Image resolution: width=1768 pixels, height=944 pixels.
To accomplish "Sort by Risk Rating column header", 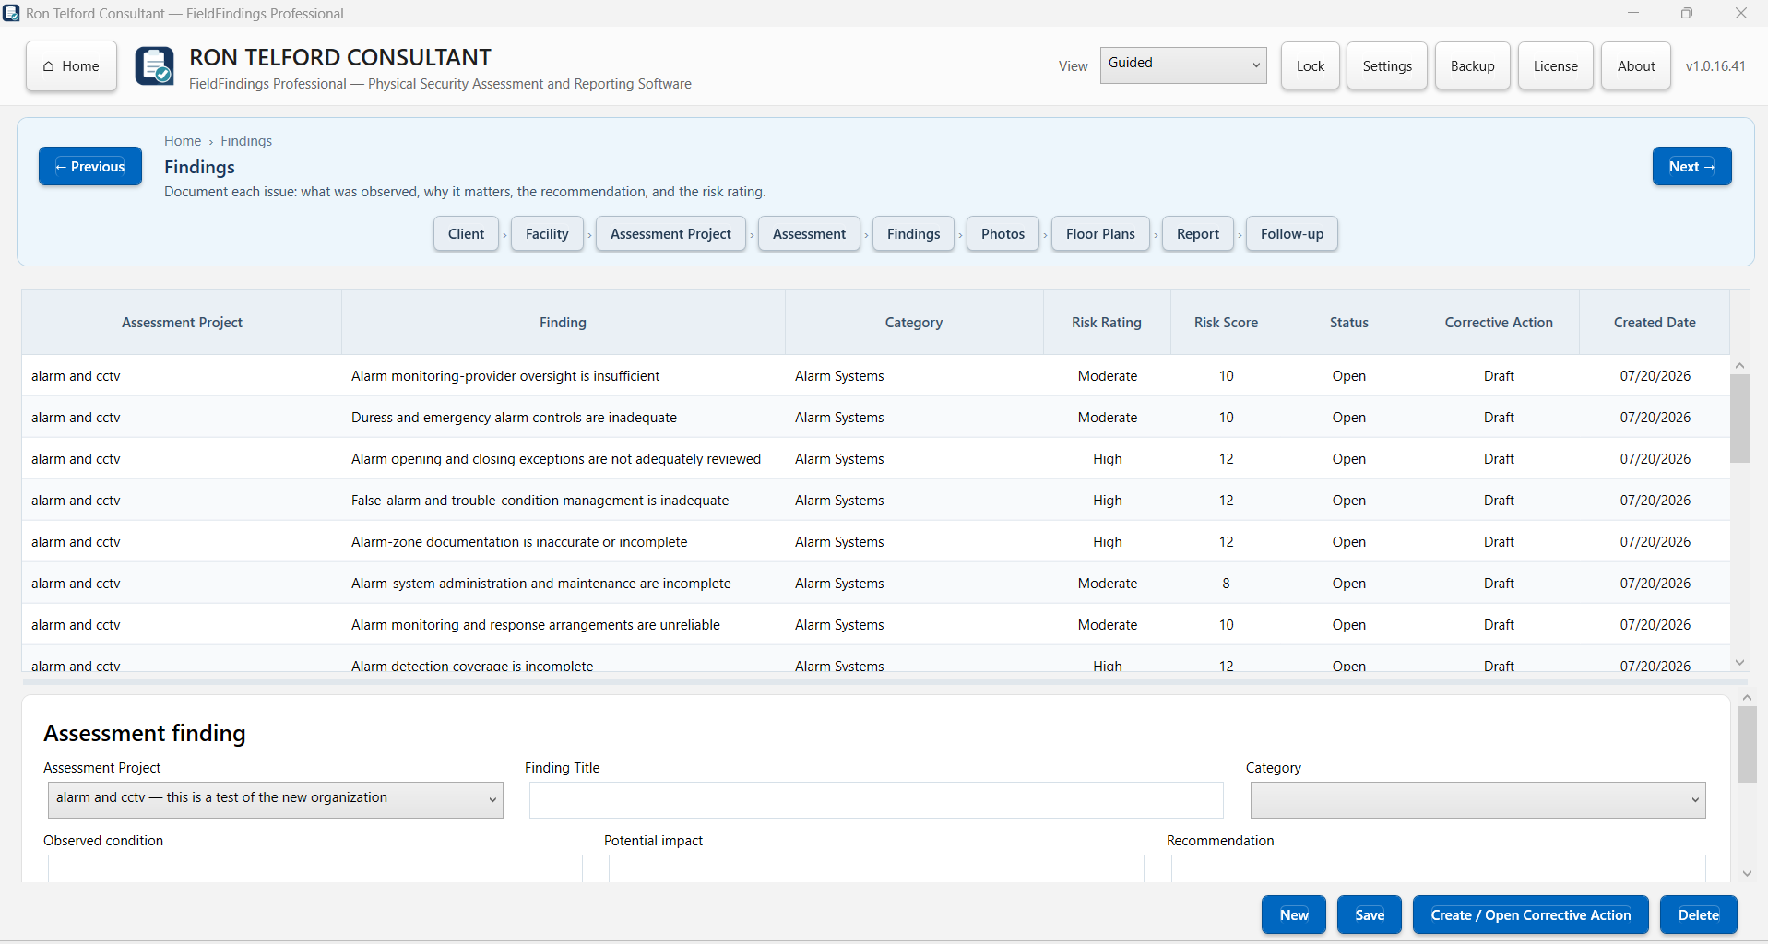I will pyautogui.click(x=1107, y=323).
